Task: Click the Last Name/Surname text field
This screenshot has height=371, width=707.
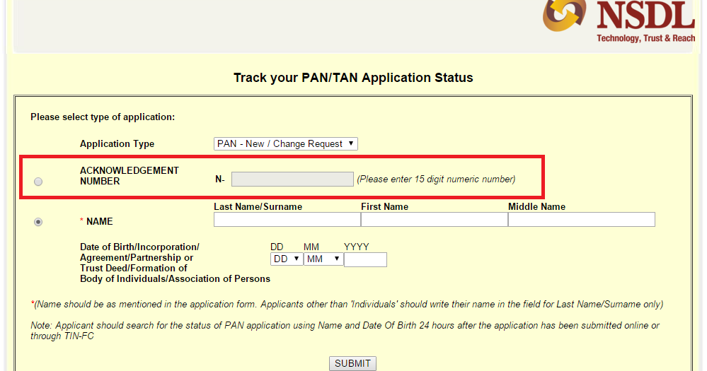Action: [287, 219]
